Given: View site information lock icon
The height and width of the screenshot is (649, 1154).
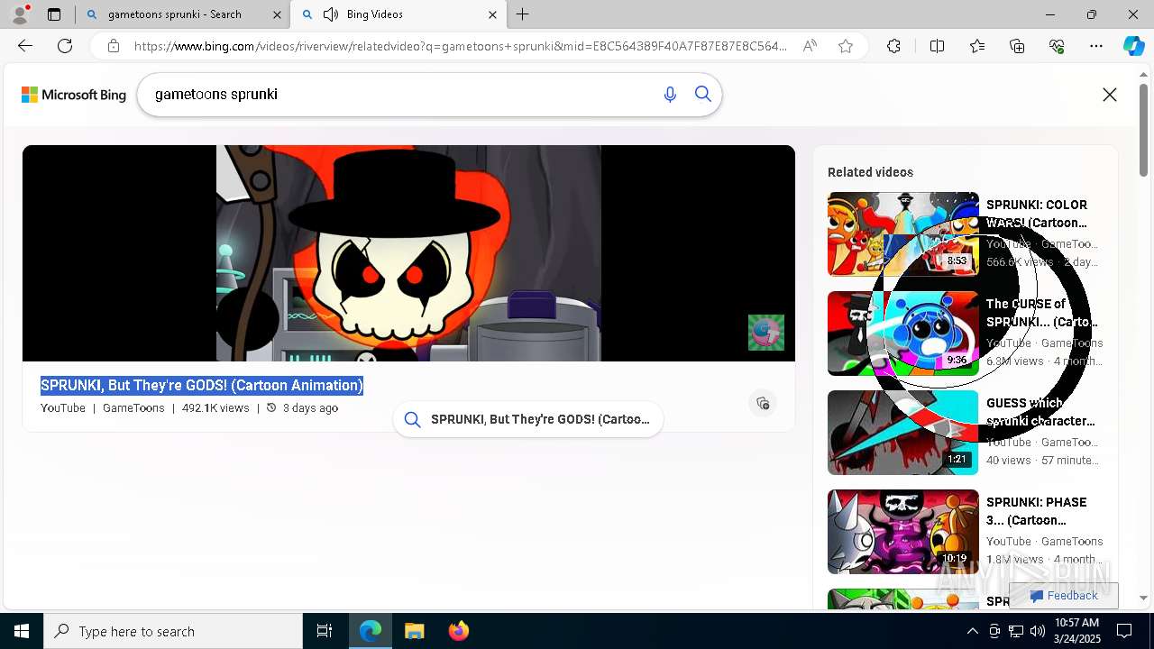Looking at the screenshot, I should [x=114, y=46].
